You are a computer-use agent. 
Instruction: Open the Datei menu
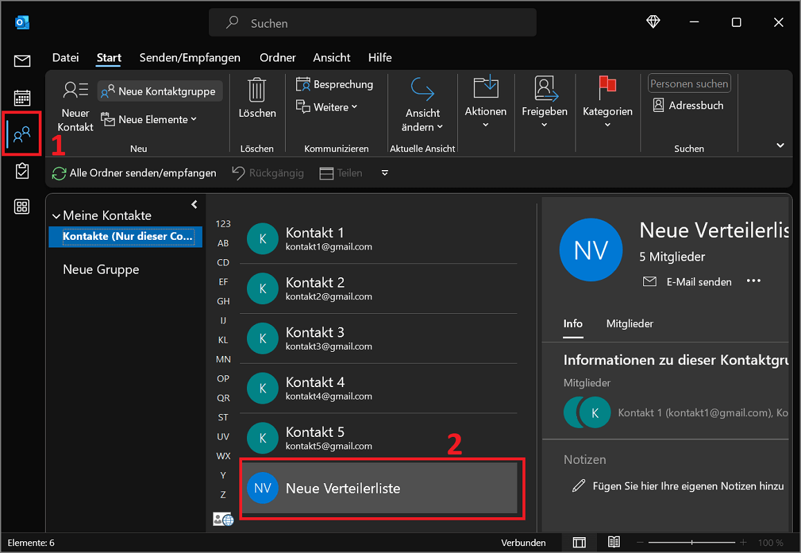[x=66, y=57]
